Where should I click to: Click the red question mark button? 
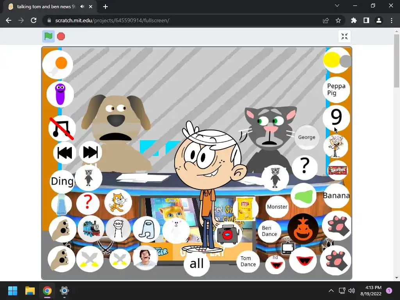coord(88,203)
